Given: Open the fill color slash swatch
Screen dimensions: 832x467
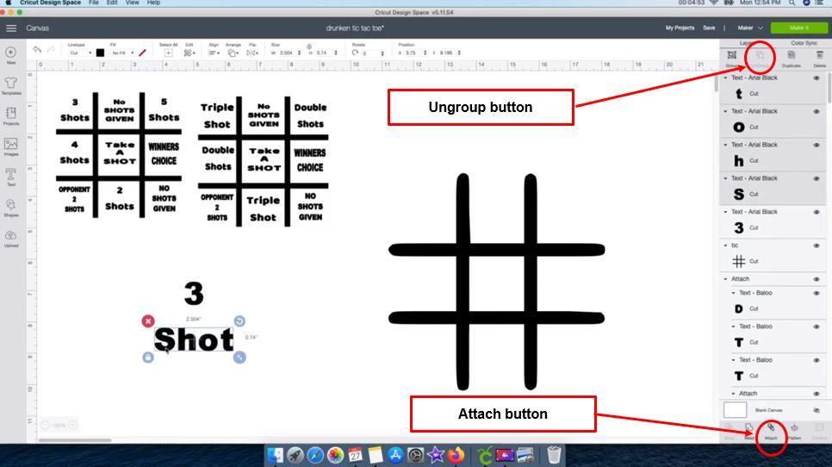Looking at the screenshot, I should (x=142, y=53).
